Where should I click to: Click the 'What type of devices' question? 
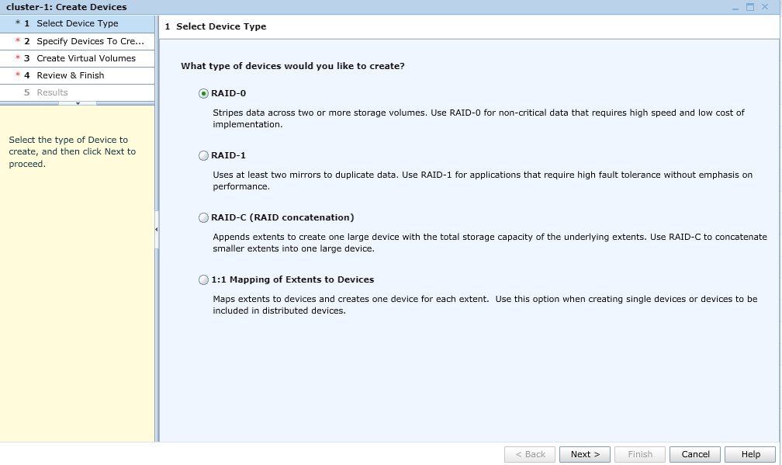pyautogui.click(x=292, y=66)
